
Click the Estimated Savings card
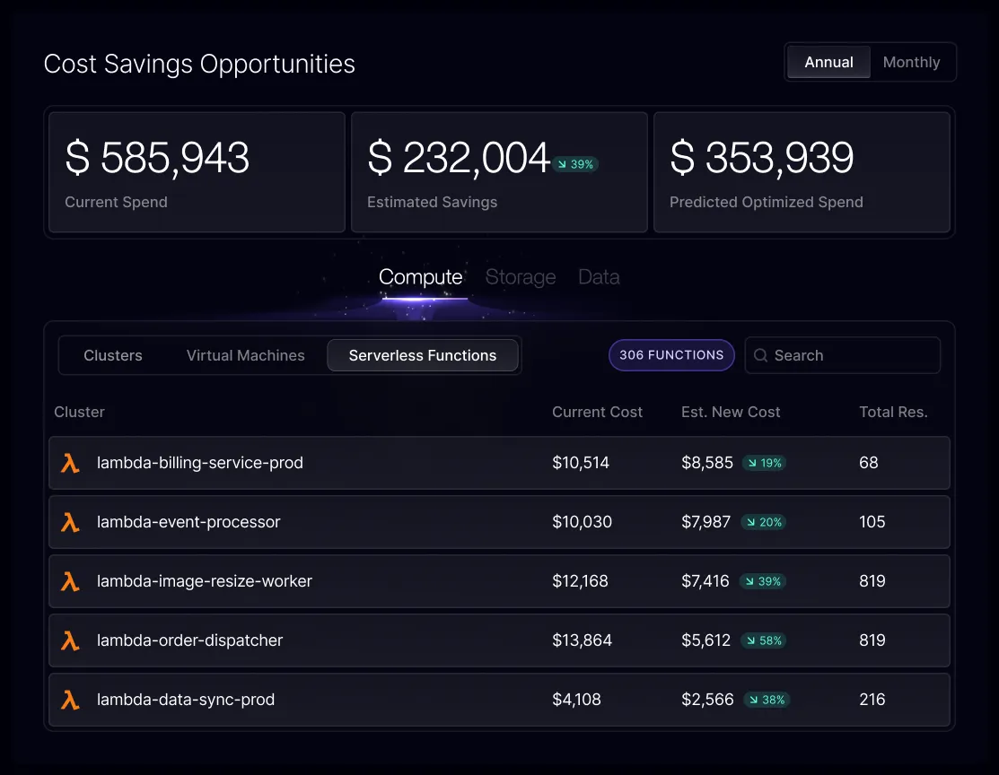click(499, 172)
